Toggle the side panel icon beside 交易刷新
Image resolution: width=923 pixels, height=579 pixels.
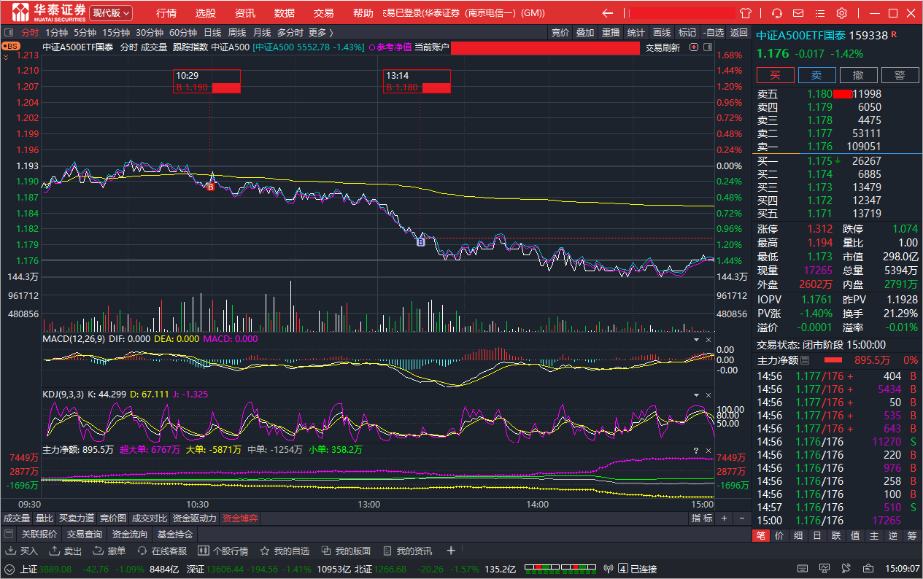[706, 47]
